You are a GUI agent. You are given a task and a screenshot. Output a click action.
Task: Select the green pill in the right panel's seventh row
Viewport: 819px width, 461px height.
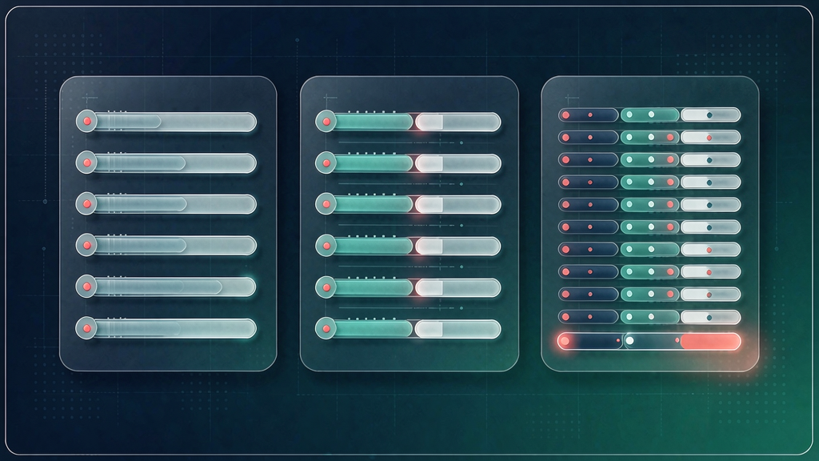tap(649, 250)
